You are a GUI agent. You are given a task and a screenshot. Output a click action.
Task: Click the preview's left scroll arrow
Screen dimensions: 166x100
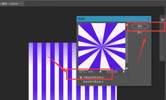coord(100,72)
